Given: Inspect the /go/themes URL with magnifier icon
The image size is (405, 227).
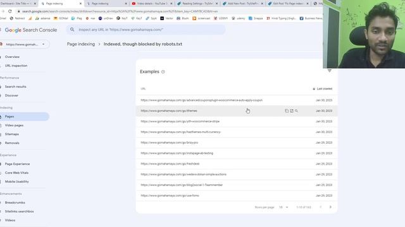Looking at the screenshot, I should pyautogui.click(x=297, y=111).
